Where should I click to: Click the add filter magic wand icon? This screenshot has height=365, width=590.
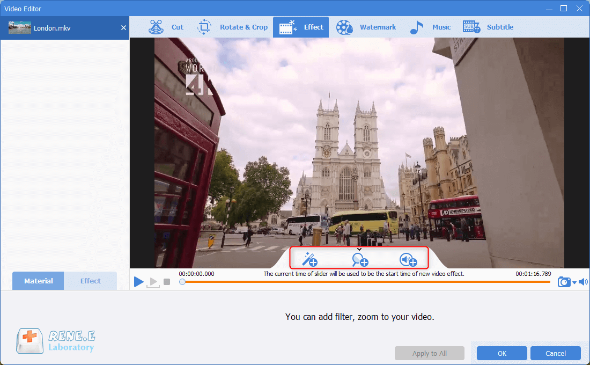[309, 259]
